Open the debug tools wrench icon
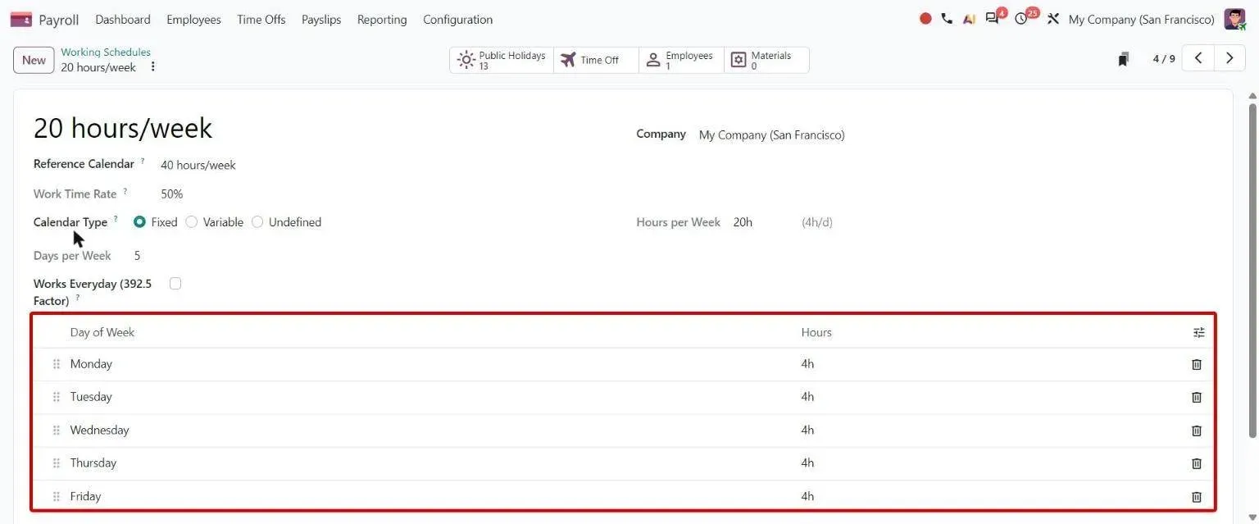The image size is (1259, 524). pyautogui.click(x=1053, y=19)
